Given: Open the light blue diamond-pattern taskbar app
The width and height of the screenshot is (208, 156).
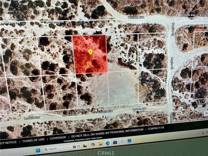Looking at the screenshot, I should [122, 141].
